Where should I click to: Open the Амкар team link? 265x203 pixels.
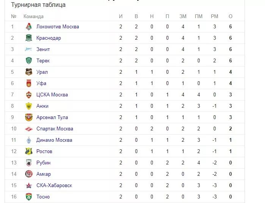(44, 174)
